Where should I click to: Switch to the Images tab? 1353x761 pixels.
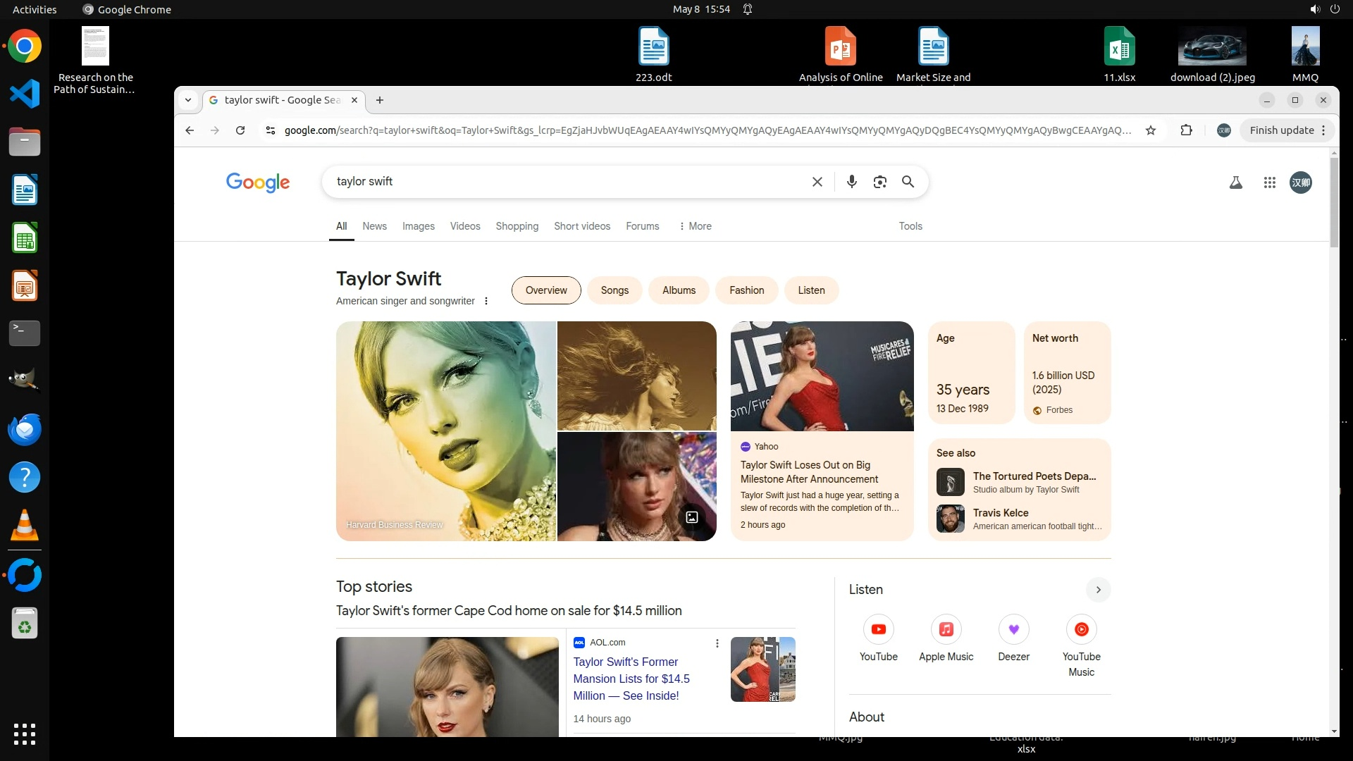(x=418, y=226)
